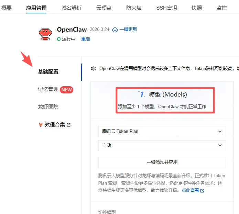The height and width of the screenshot is (214, 239).
Task: Expand the 腾讯云 Token Plan dropdown
Action: [162, 132]
